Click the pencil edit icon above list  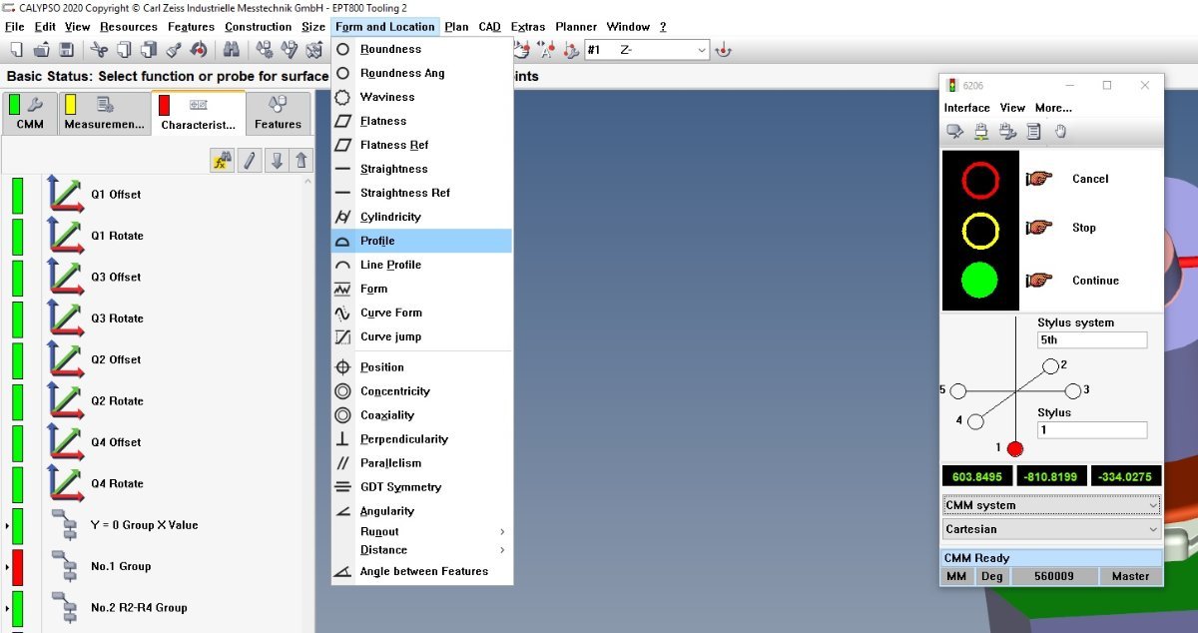tap(250, 161)
